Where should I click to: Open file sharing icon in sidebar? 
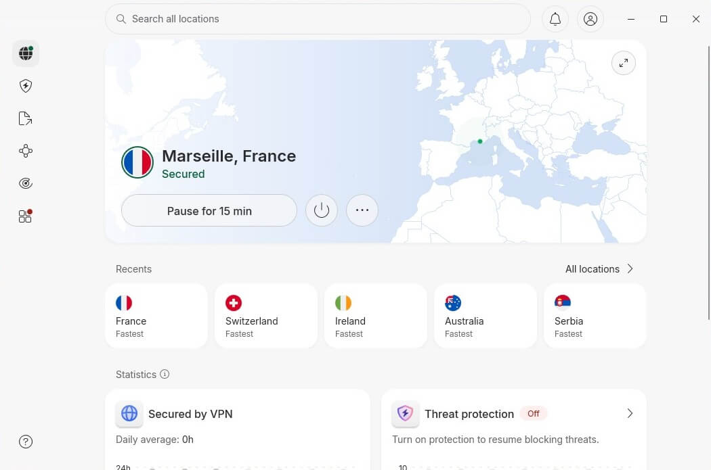pos(26,118)
